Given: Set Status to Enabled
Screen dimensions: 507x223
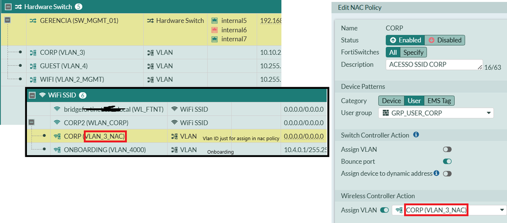Looking at the screenshot, I should (x=405, y=40).
